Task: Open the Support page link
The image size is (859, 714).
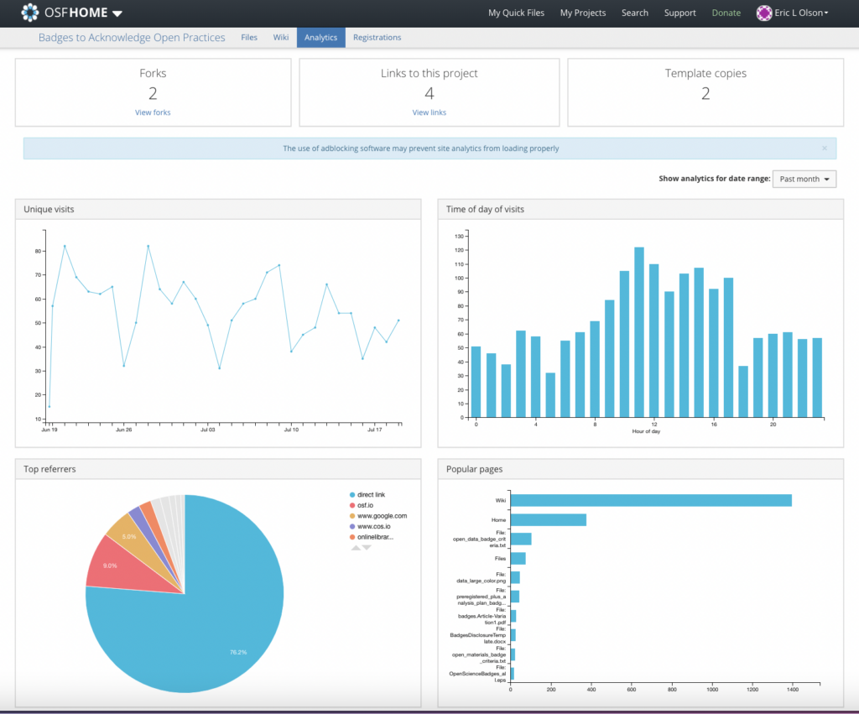Action: point(679,13)
